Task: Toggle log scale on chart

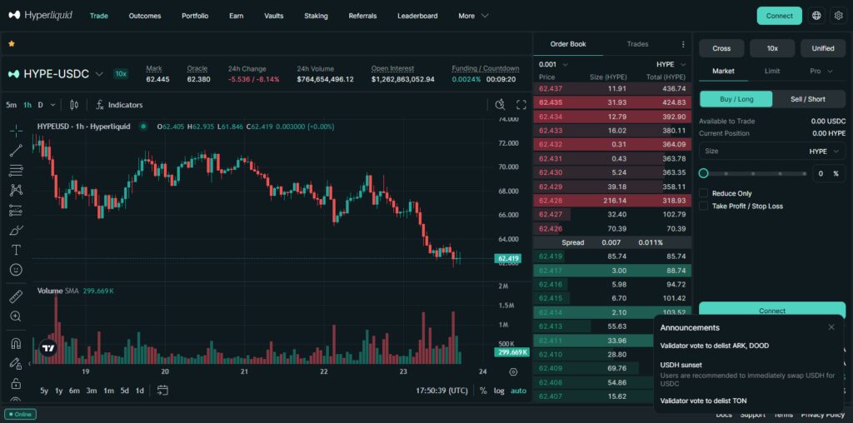Action: point(499,391)
